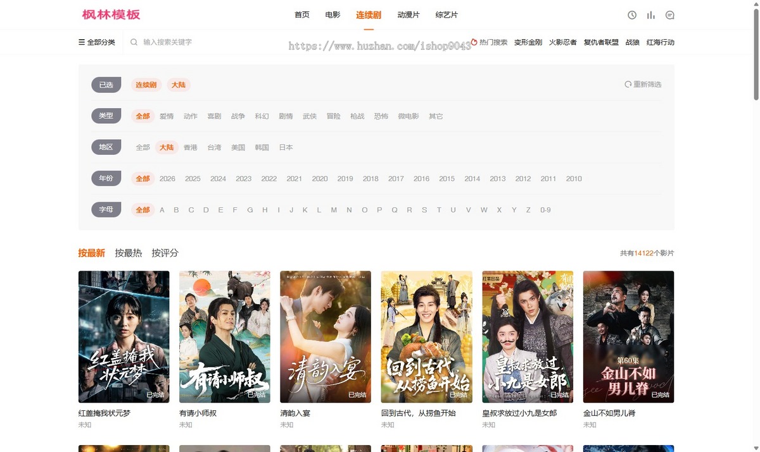Viewport: 760px width, 452px height.
Task: Search hot keyword 火影忍者
Action: tap(563, 42)
